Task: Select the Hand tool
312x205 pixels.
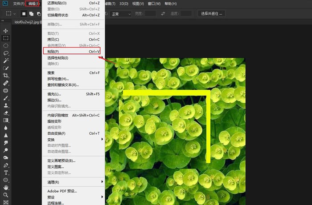Action: (5, 188)
